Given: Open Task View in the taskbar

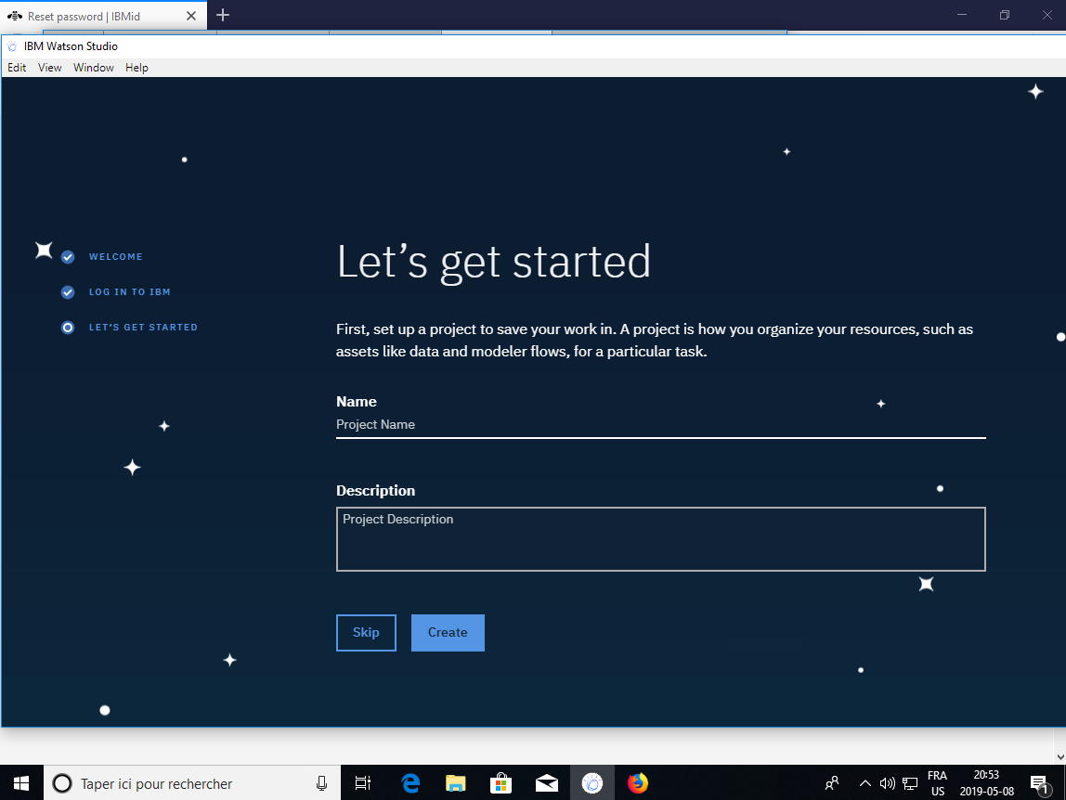Looking at the screenshot, I should point(363,783).
